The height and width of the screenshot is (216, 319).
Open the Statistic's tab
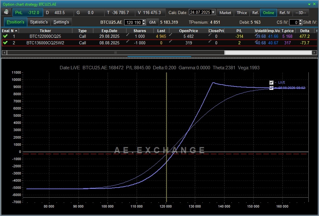pos(39,22)
